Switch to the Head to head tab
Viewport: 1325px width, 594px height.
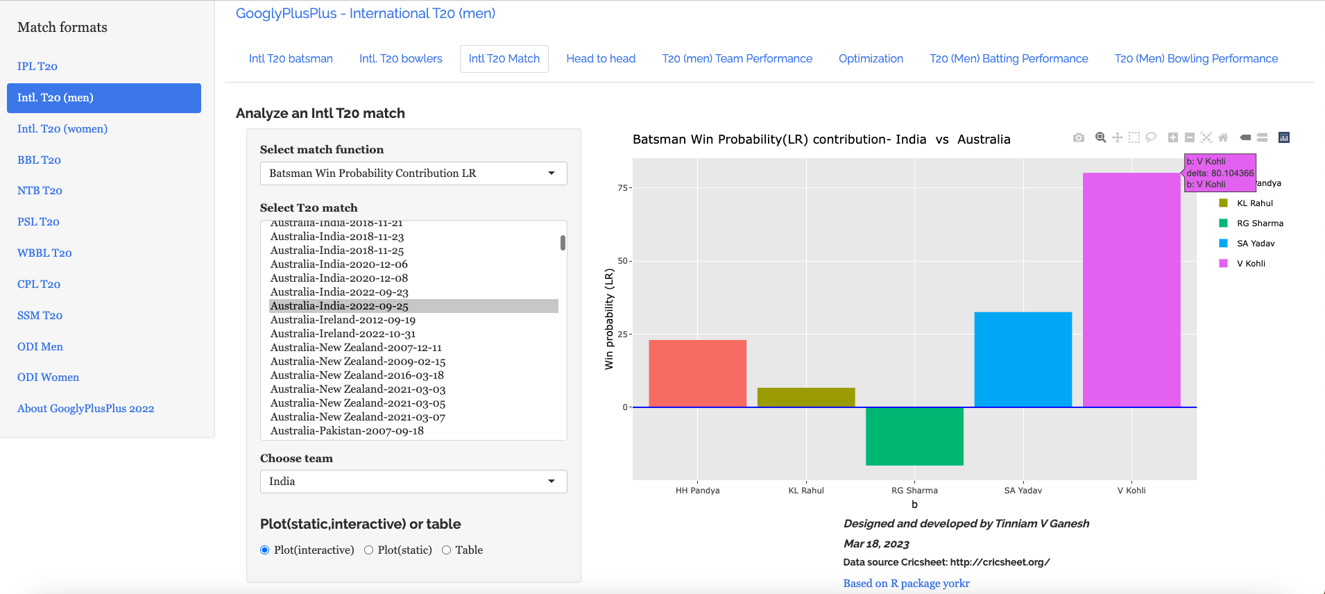coord(601,59)
